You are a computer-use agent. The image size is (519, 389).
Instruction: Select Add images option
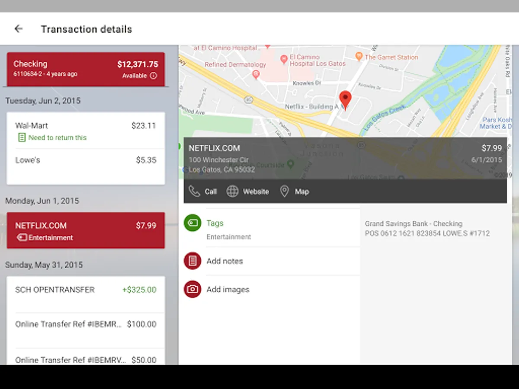272,289
